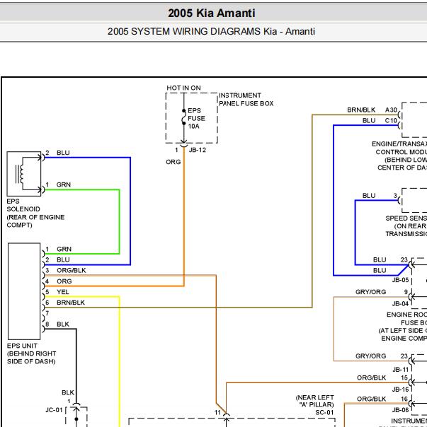427x427 pixels.
Task: Select the "(NEAR LEFT "A" PILLAR)" note
Action: click(315, 401)
